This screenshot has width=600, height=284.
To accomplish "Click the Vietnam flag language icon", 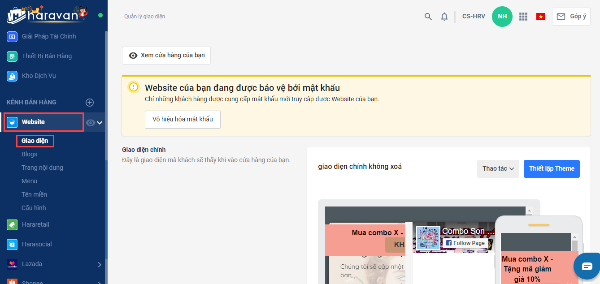I will click(x=541, y=17).
